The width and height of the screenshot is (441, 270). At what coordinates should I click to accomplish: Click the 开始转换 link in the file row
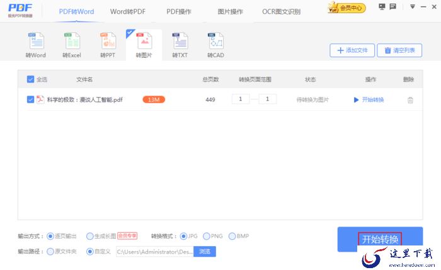[x=369, y=99]
